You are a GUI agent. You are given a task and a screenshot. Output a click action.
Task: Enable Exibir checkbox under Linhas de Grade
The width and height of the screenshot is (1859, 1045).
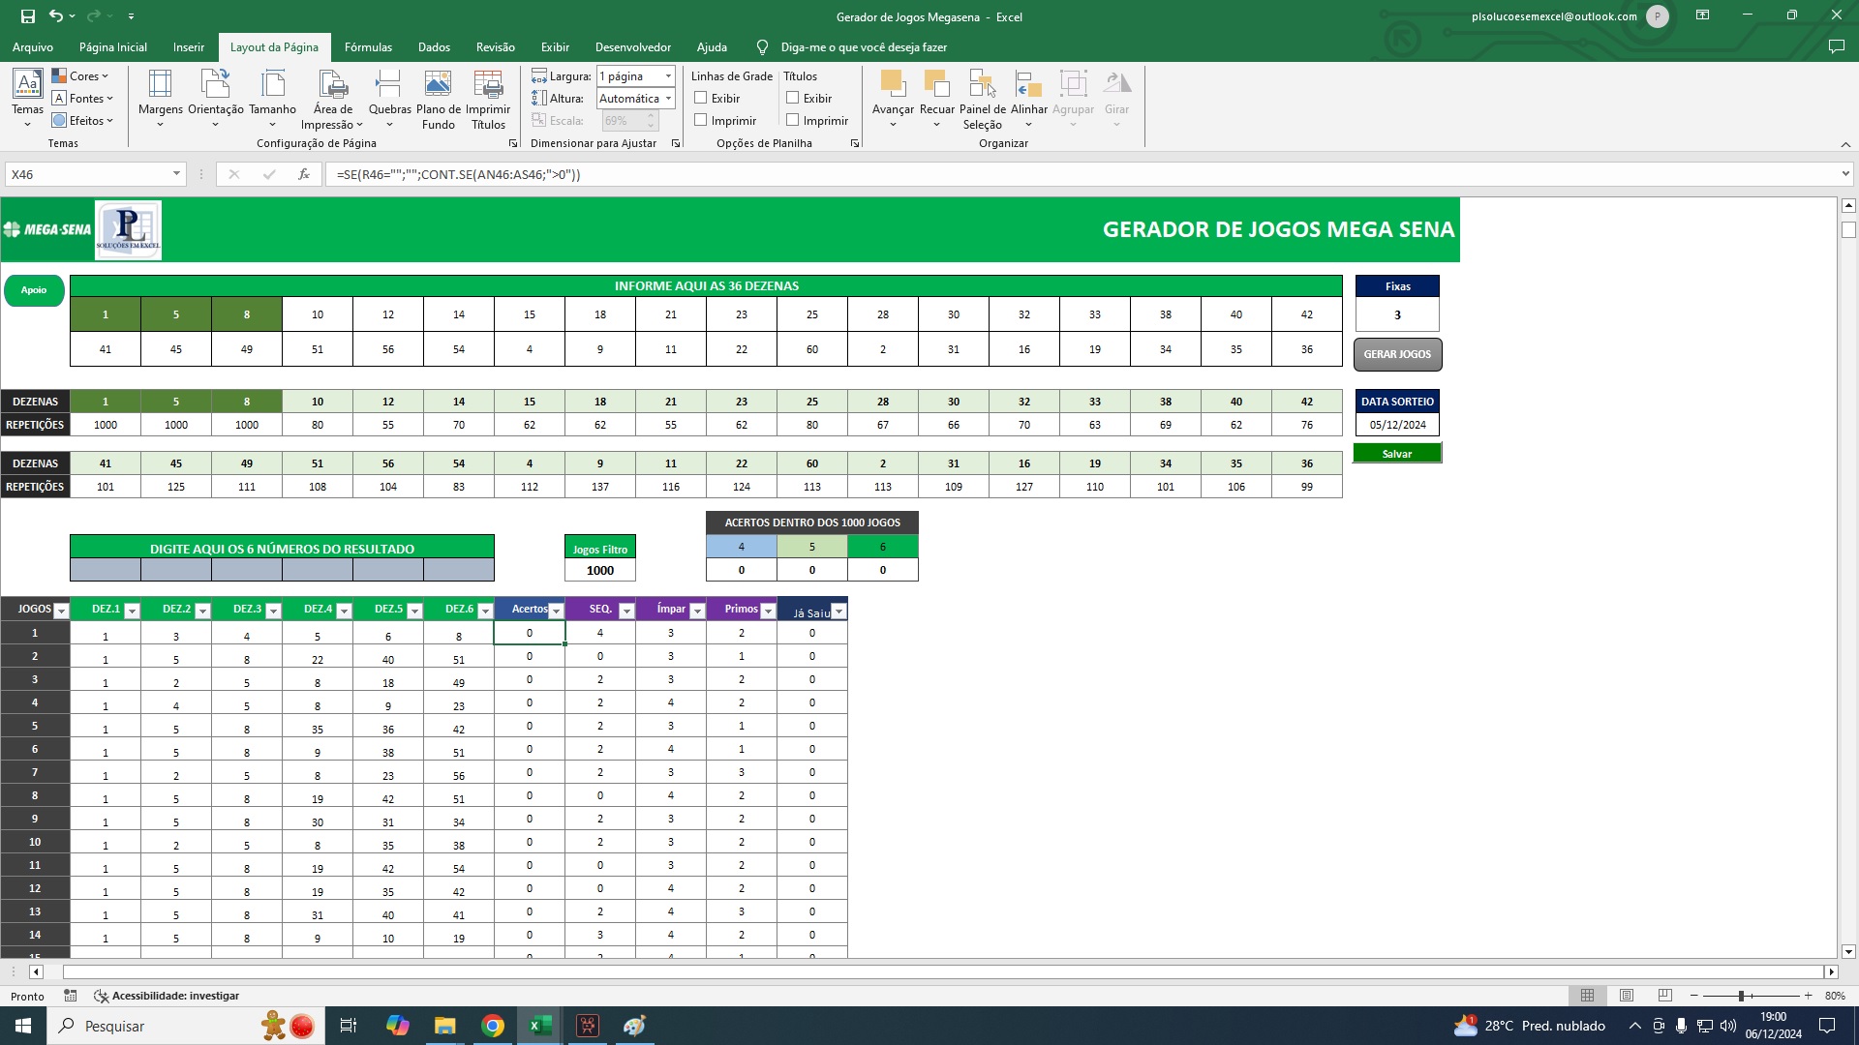(701, 98)
